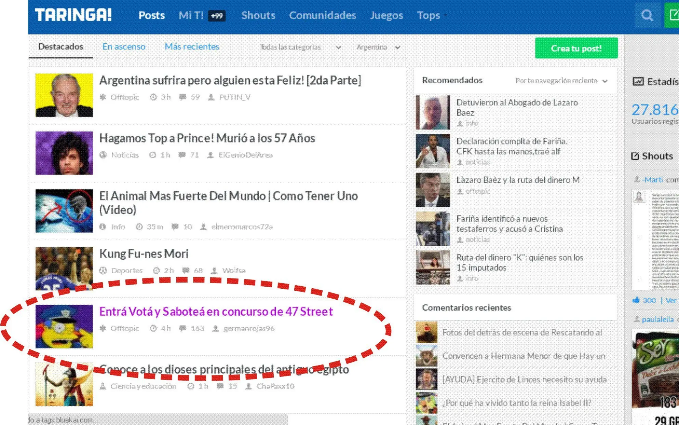This screenshot has height=425, width=679.
Task: Click the Deportes ball icon on Kung Fu-nes post
Action: pyautogui.click(x=103, y=271)
